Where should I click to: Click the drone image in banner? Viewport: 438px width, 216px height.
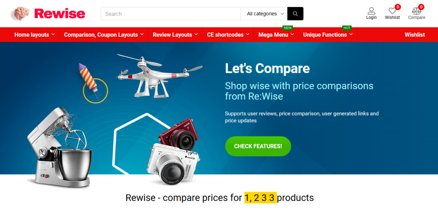[159, 76]
